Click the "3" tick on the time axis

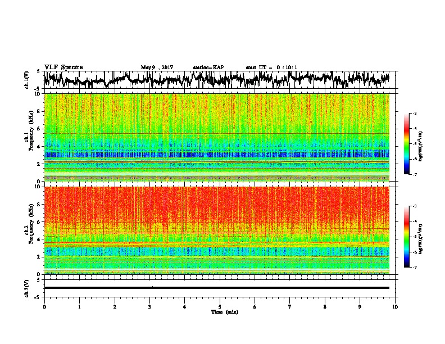pyautogui.click(x=149, y=307)
